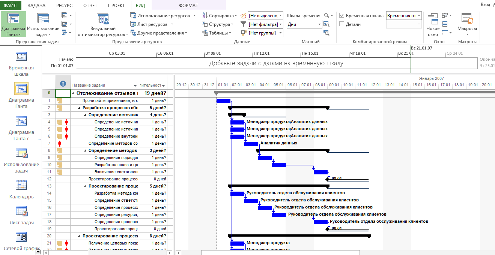Click the overallocated resource icon in row 7
This screenshot has width=495, height=255.
tap(59, 143)
